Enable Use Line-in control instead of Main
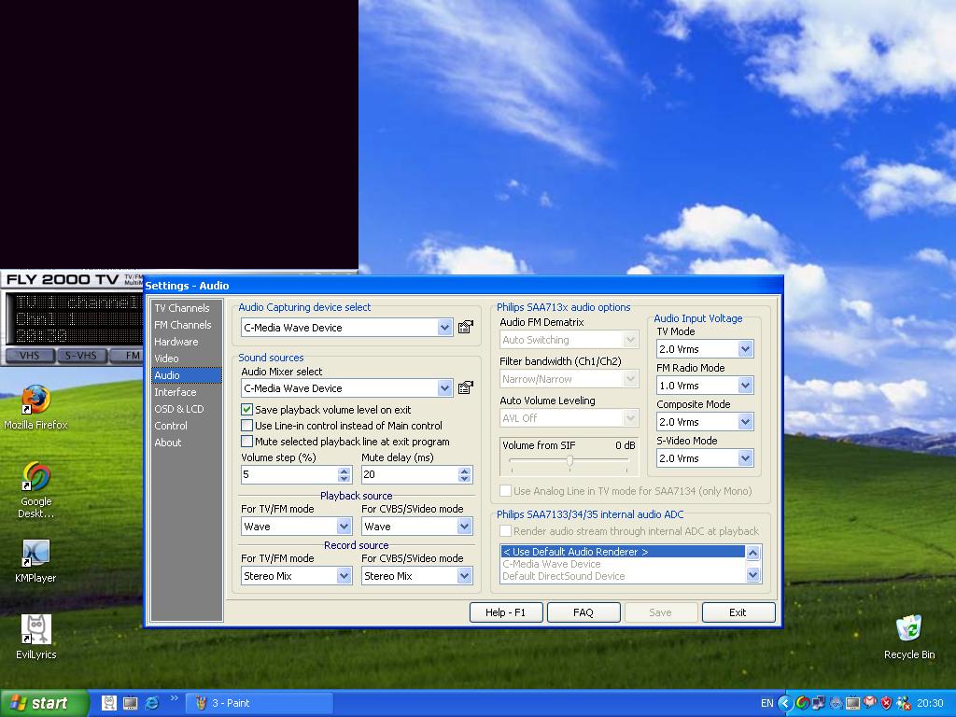Image resolution: width=956 pixels, height=717 pixels. tap(247, 426)
